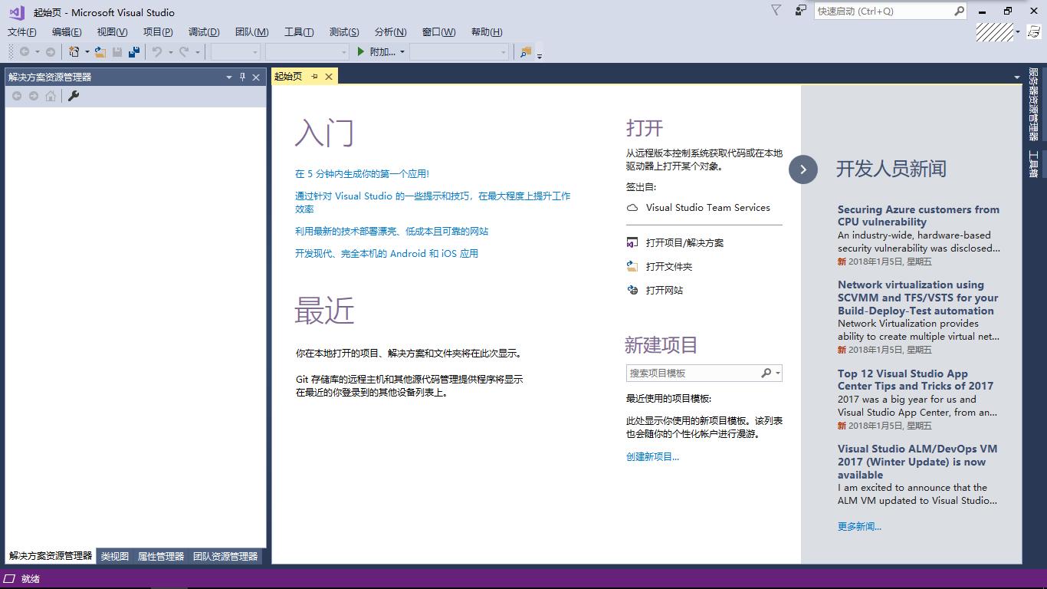The width and height of the screenshot is (1047, 589).
Task: Open Navigate Backward history dropdown arrow
Action: click(x=37, y=52)
